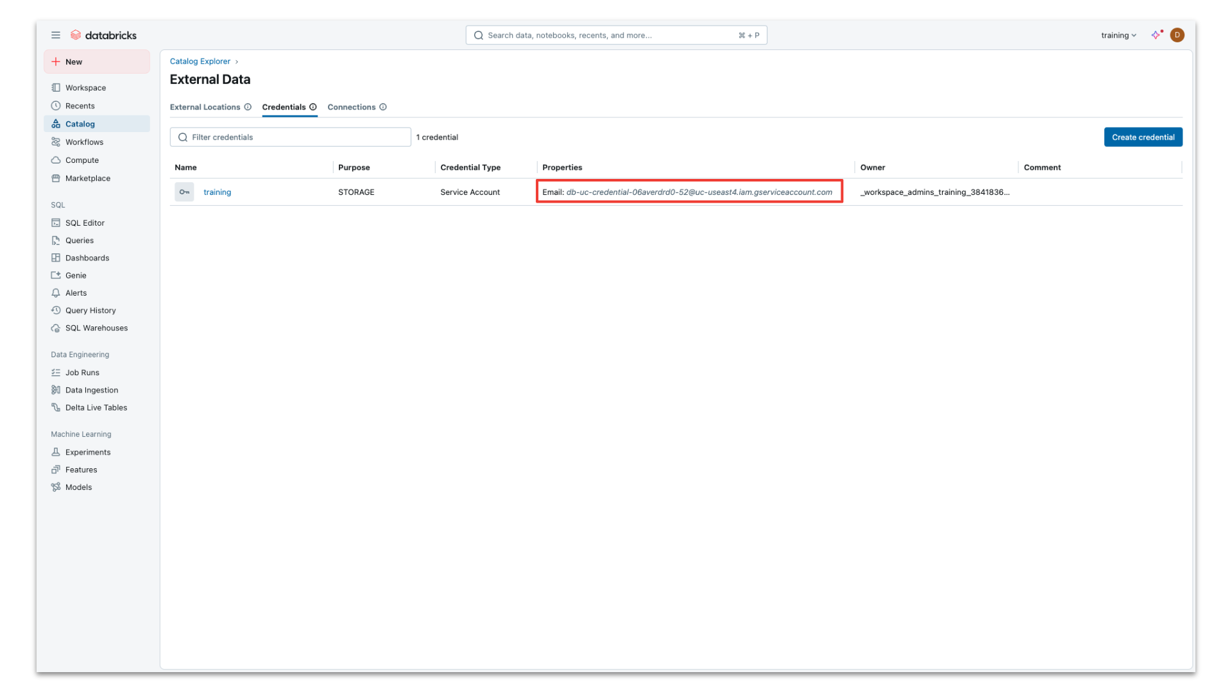The width and height of the screenshot is (1232, 692).
Task: Open SQL Warehouses from the sidebar
Action: click(x=96, y=328)
